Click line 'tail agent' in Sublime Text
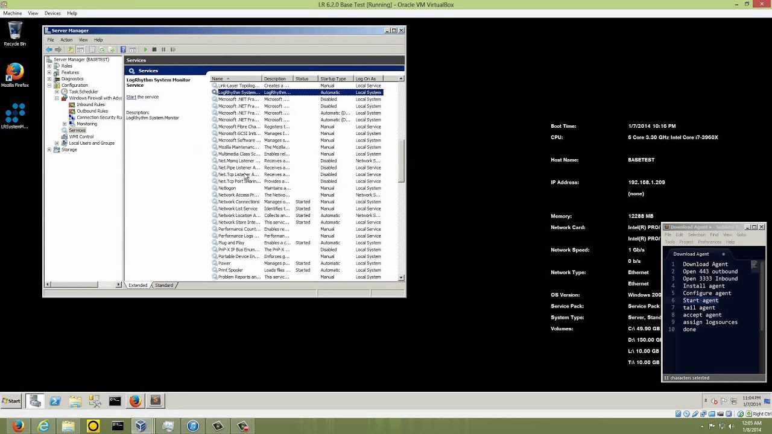This screenshot has height=434, width=772. [x=698, y=307]
